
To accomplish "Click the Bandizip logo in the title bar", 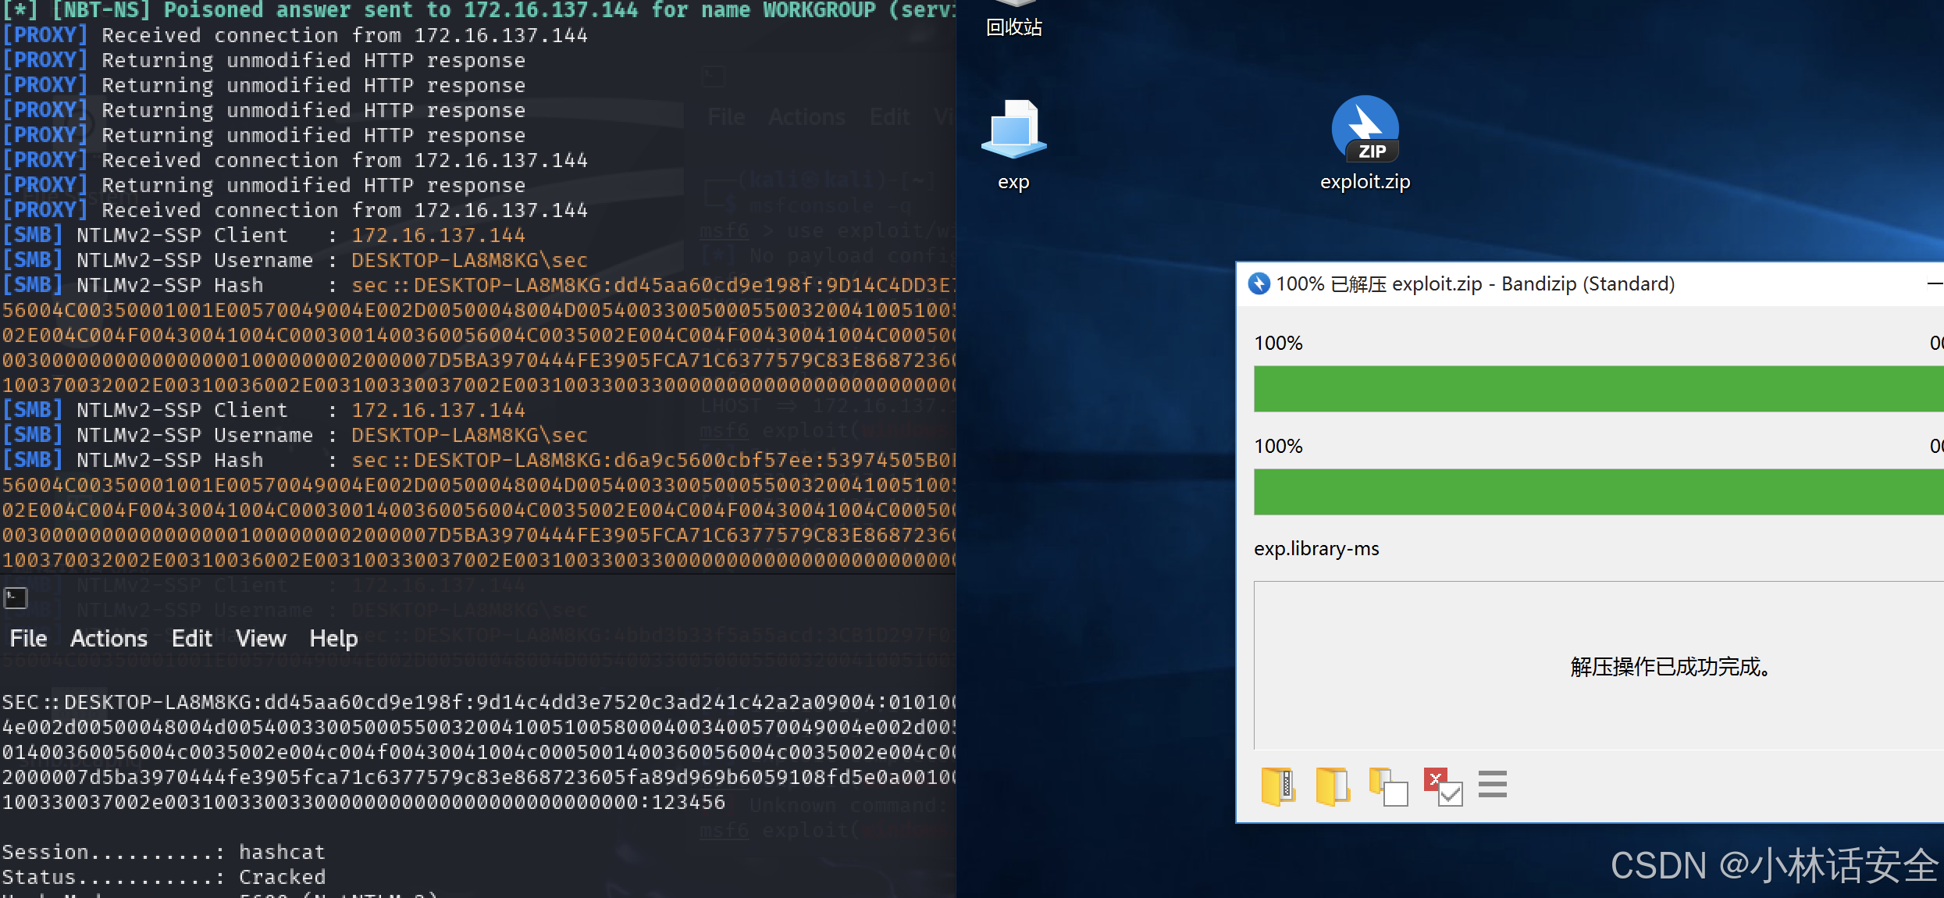I will (x=1259, y=283).
